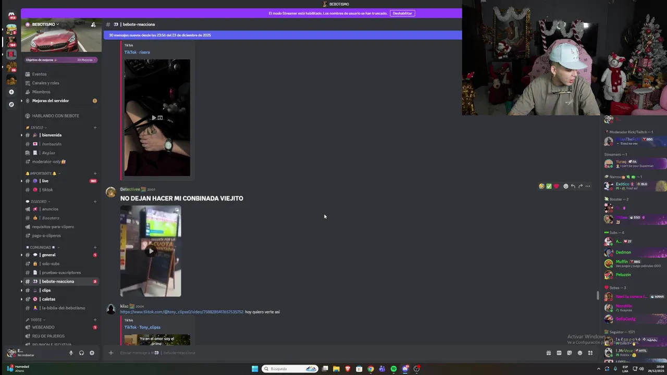
Task: Open the sticker picker
Action: pyautogui.click(x=570, y=353)
